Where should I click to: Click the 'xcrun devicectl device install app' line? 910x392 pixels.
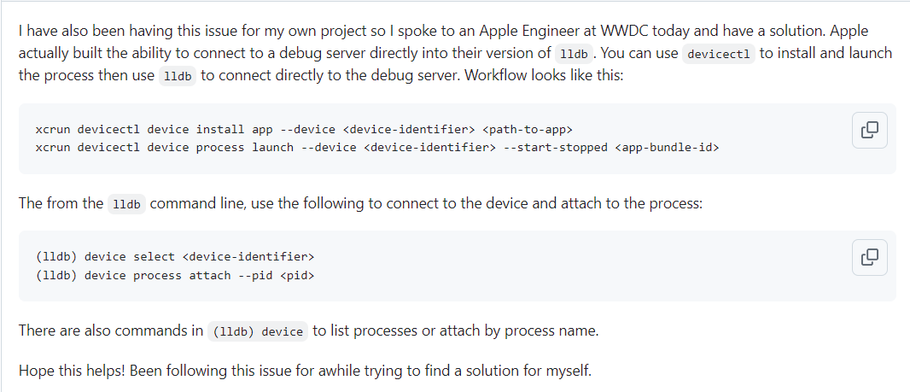[304, 129]
